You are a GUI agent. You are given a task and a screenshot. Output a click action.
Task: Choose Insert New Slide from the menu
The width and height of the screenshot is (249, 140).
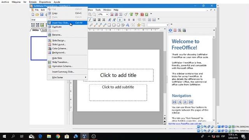(x=67, y=23)
